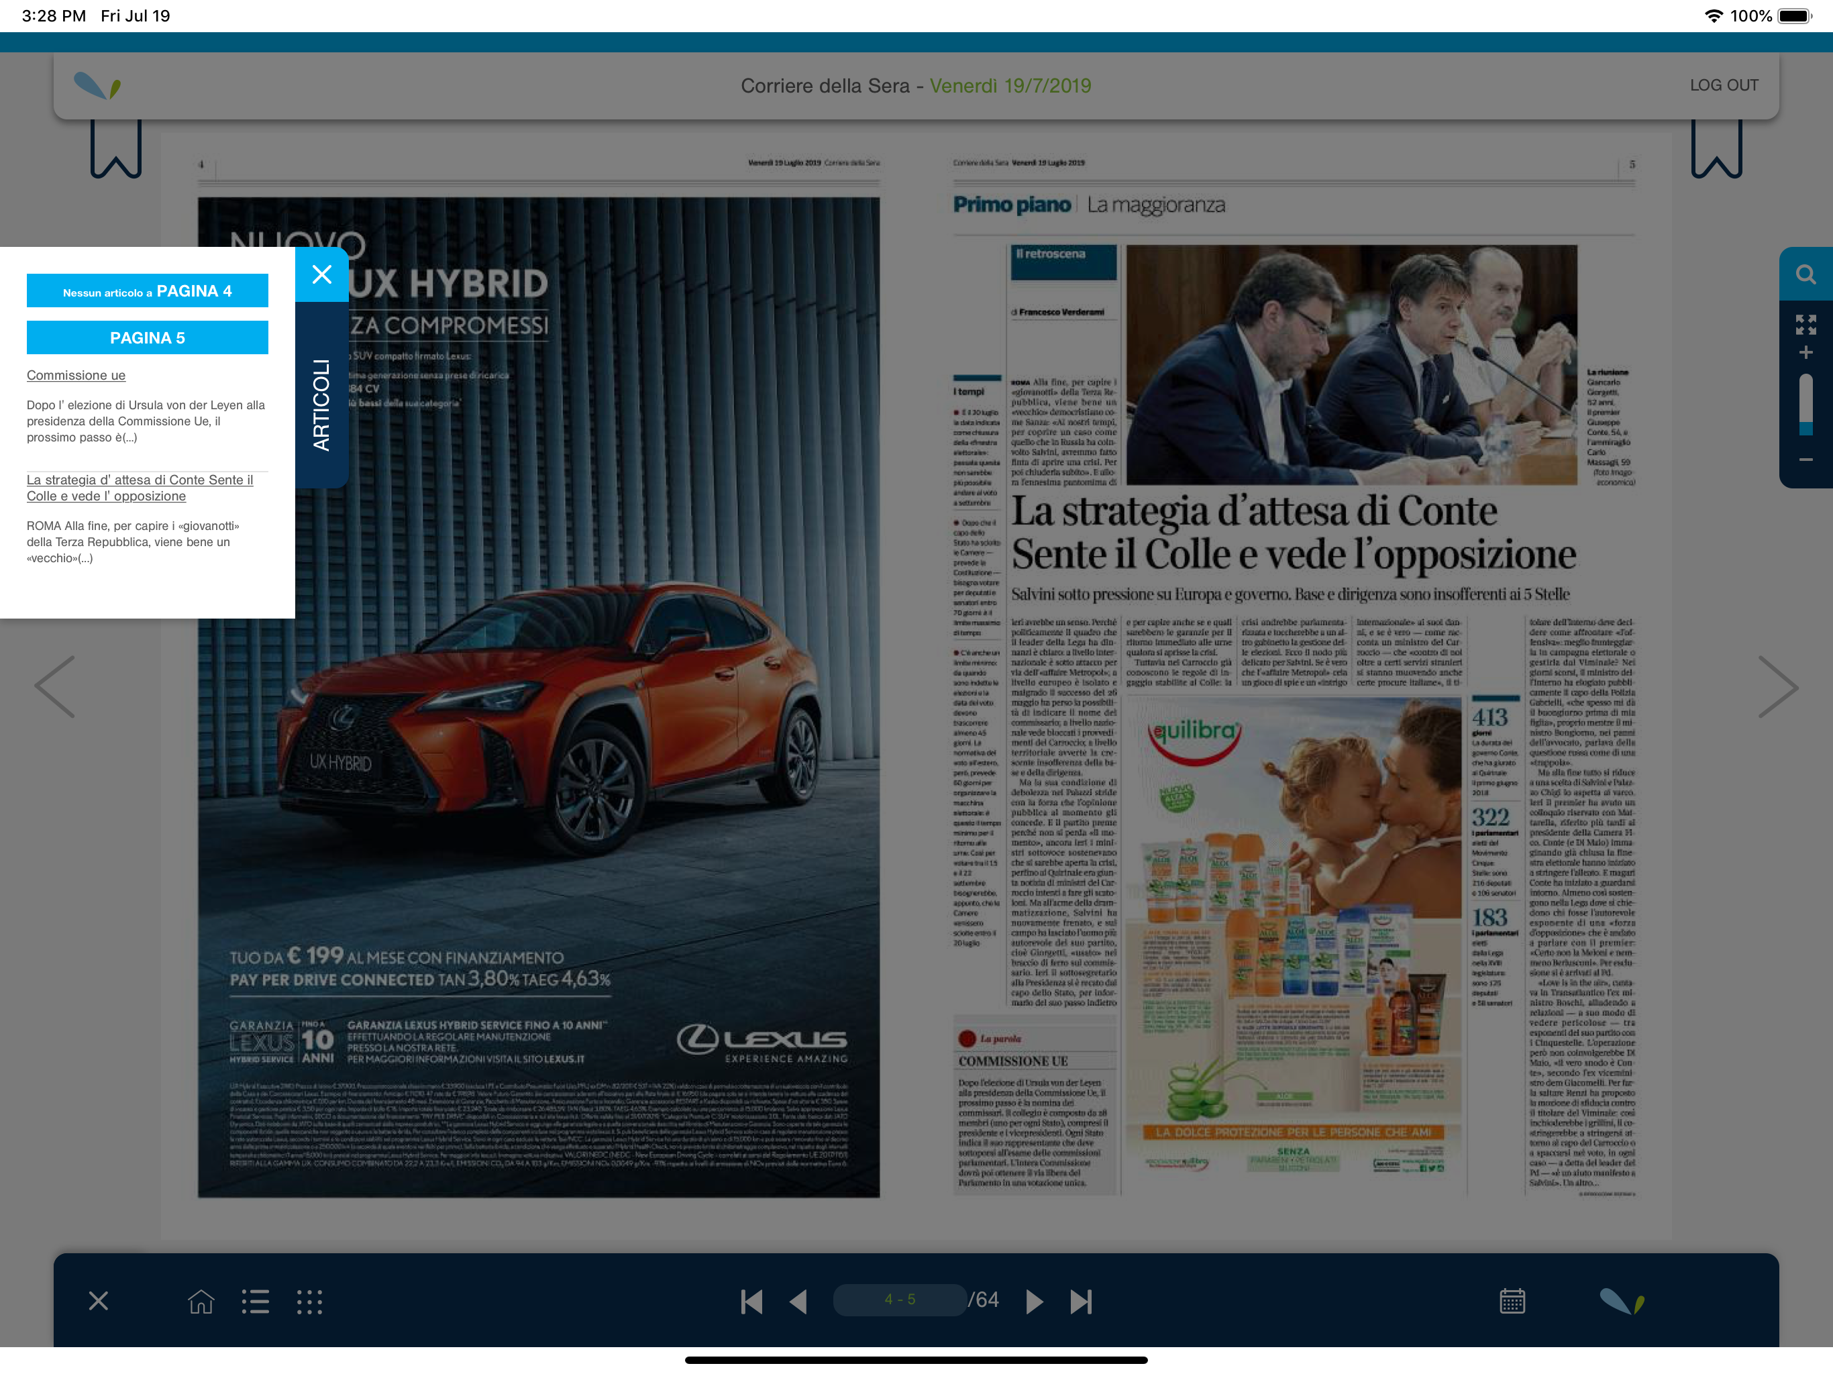Go home via the house icon
The width and height of the screenshot is (1833, 1374).
[201, 1301]
